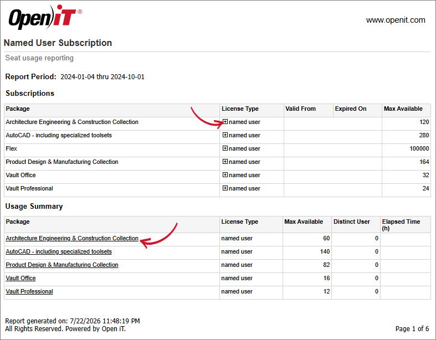Click the report generated on timestamp
This screenshot has height=340, width=436.
tap(73, 321)
